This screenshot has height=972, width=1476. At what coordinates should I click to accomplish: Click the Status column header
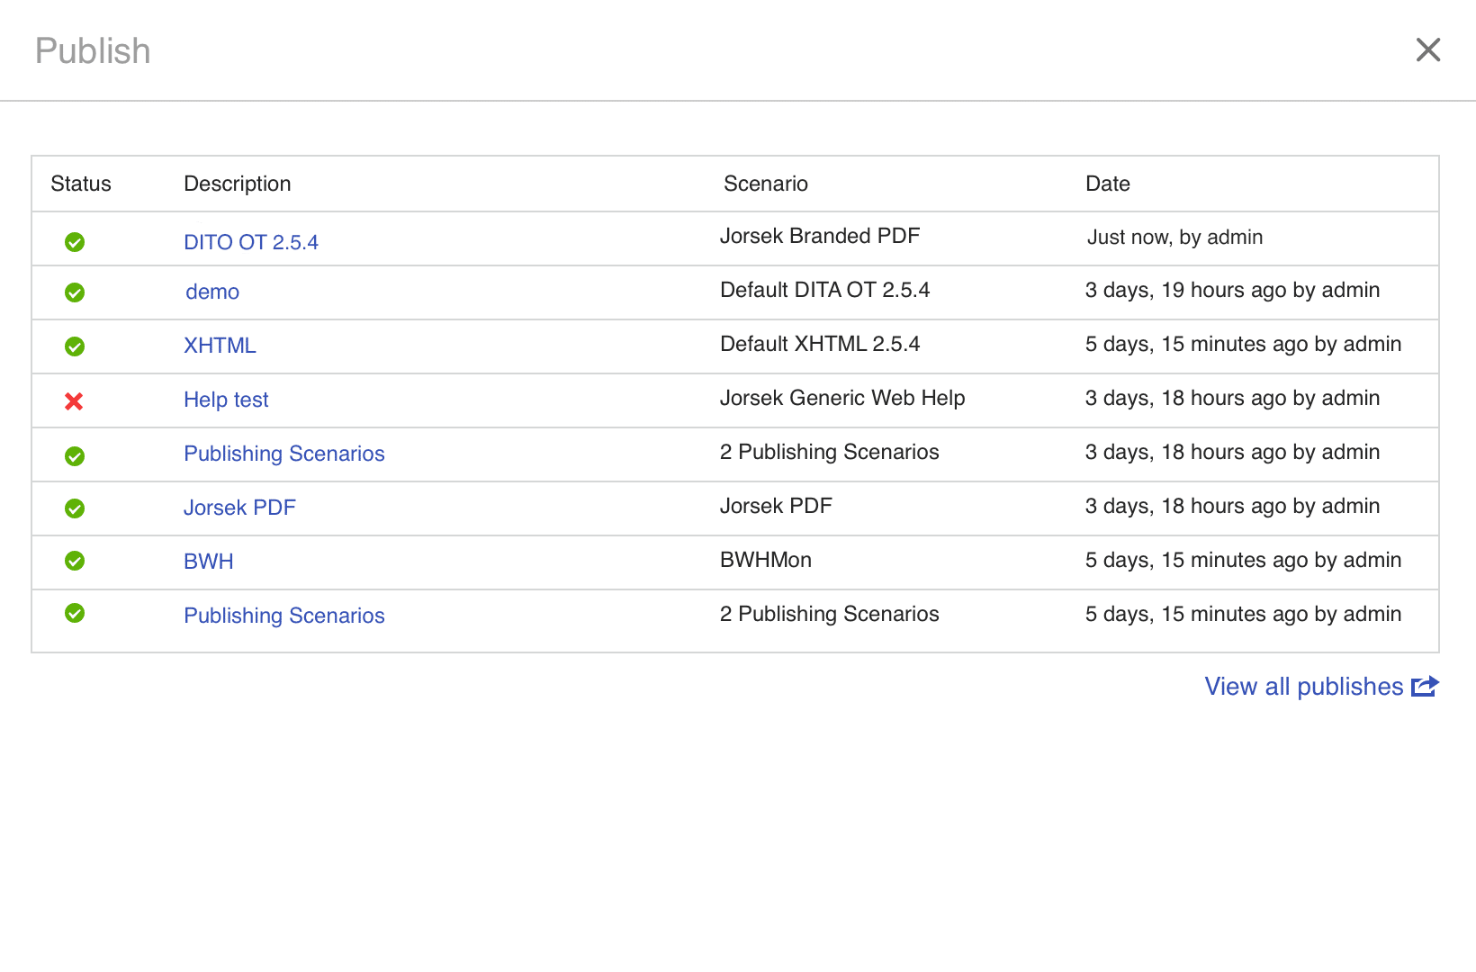tap(81, 184)
